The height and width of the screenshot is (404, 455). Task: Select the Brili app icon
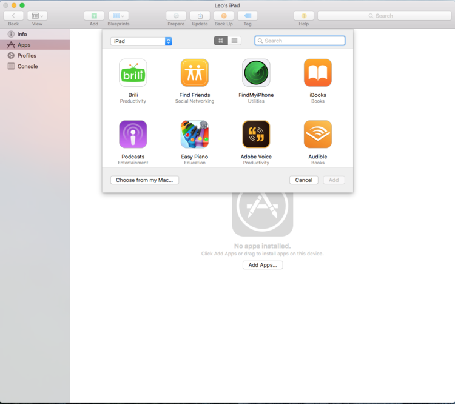tap(133, 73)
